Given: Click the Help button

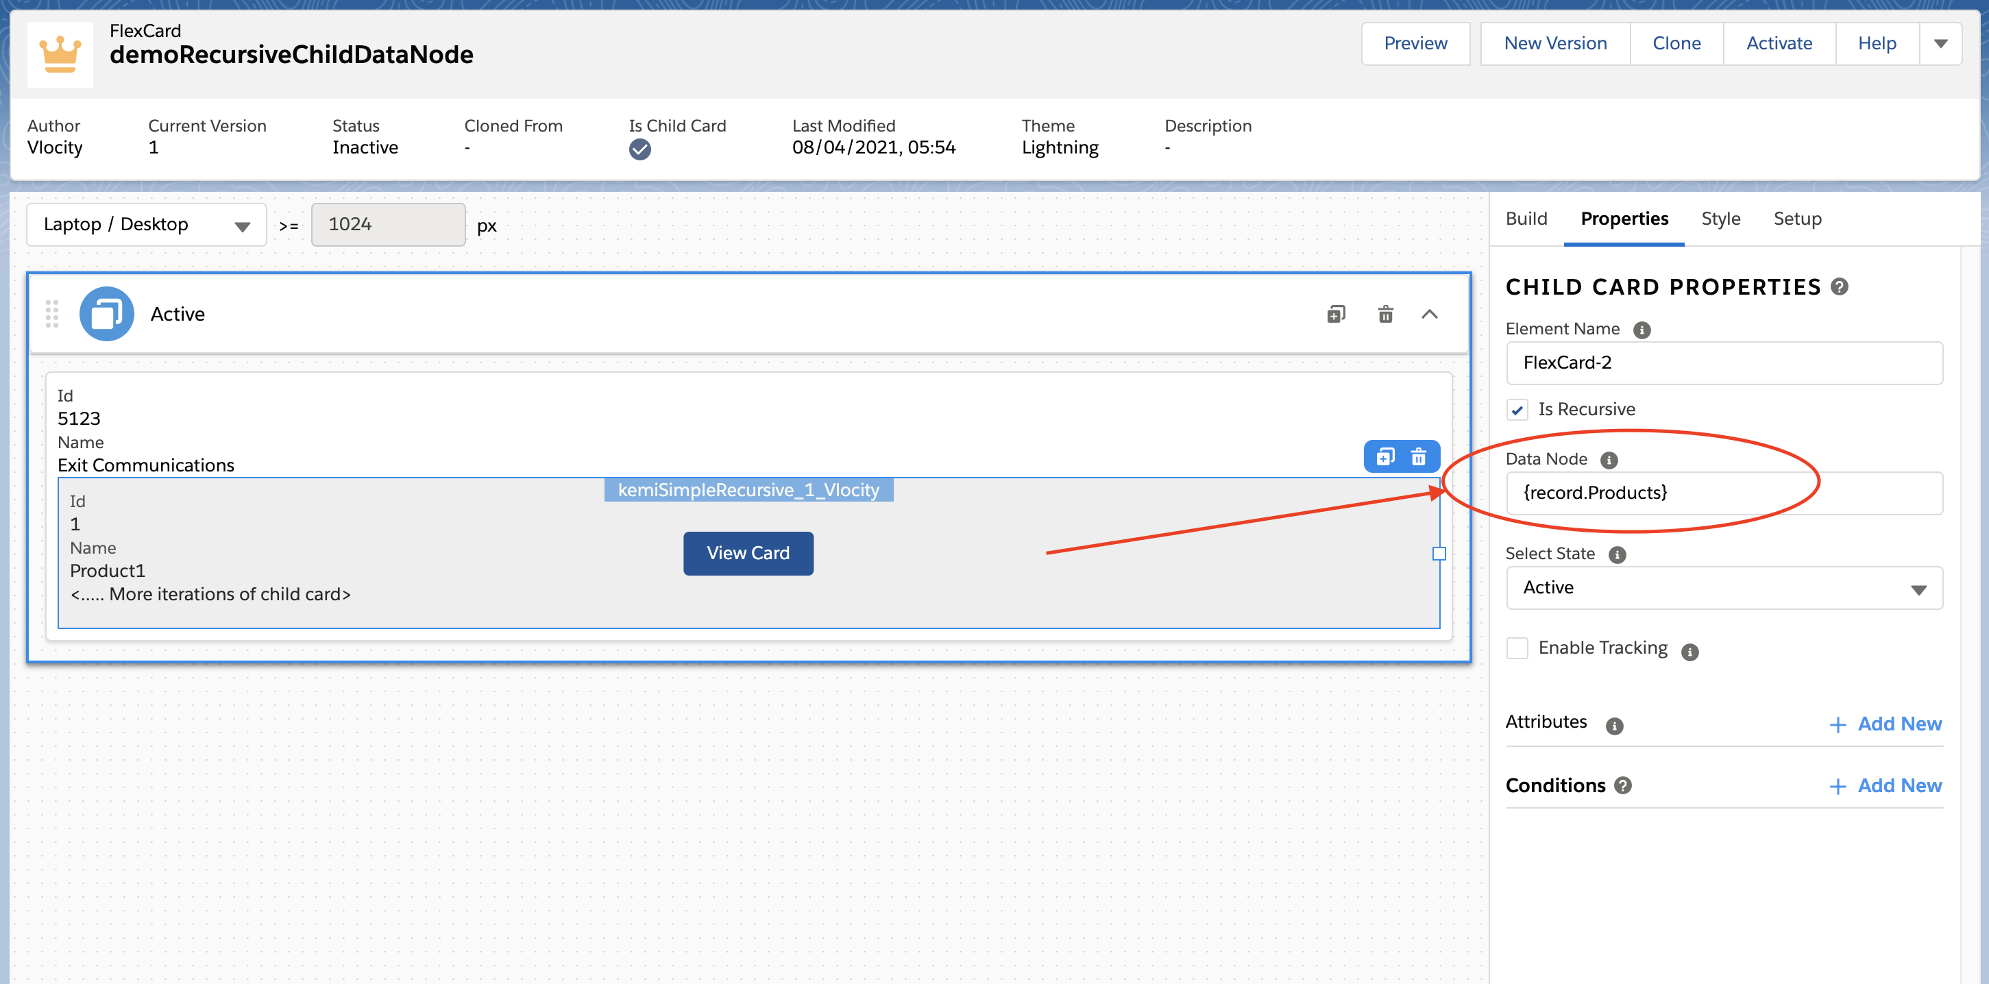Looking at the screenshot, I should pyautogui.click(x=1877, y=44).
